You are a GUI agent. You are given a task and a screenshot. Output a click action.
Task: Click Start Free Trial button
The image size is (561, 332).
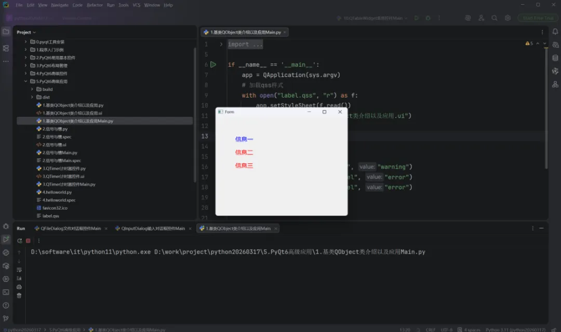tap(538, 18)
